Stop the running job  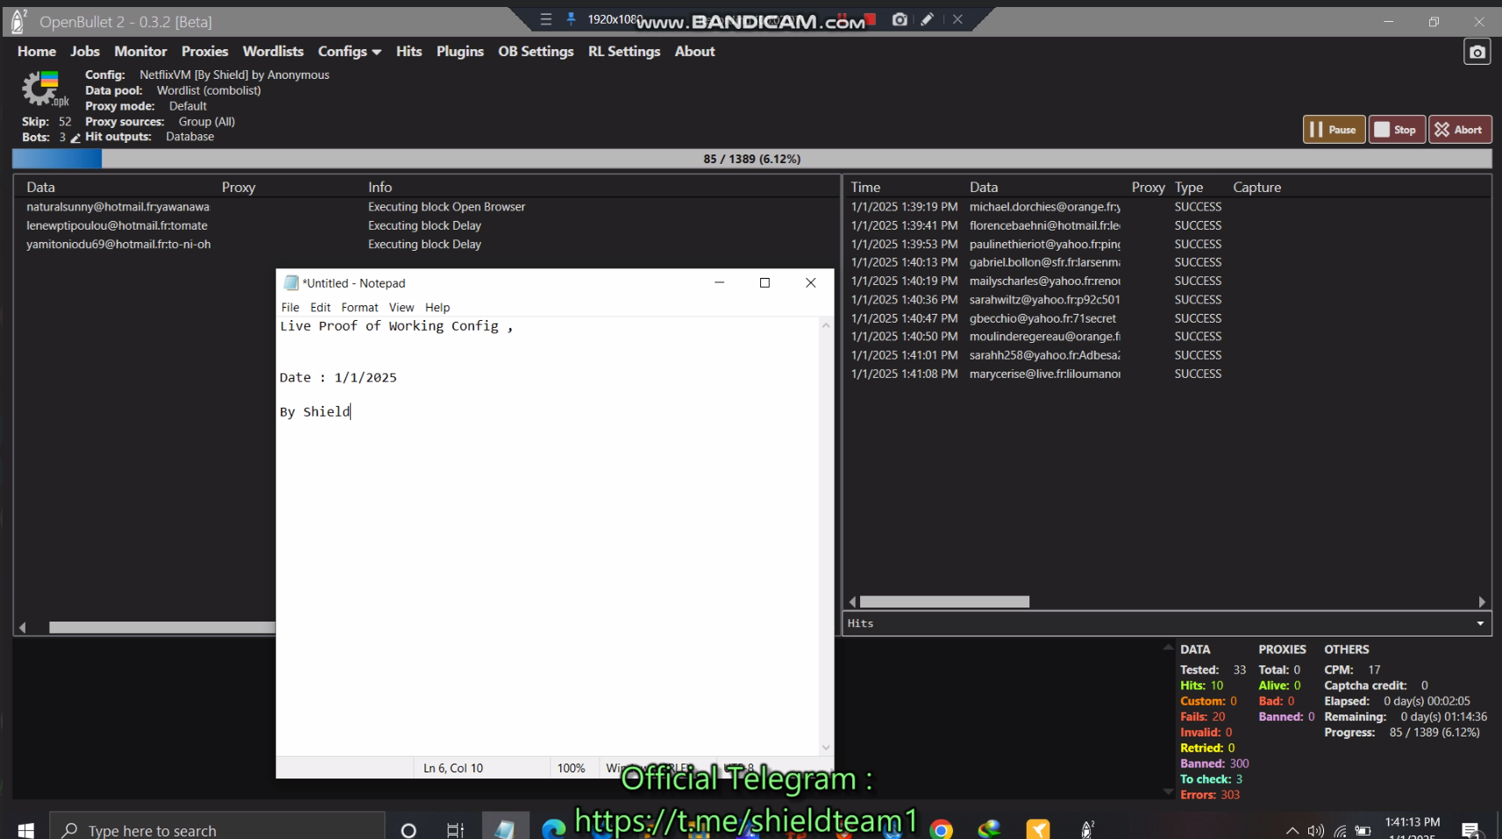1397,130
